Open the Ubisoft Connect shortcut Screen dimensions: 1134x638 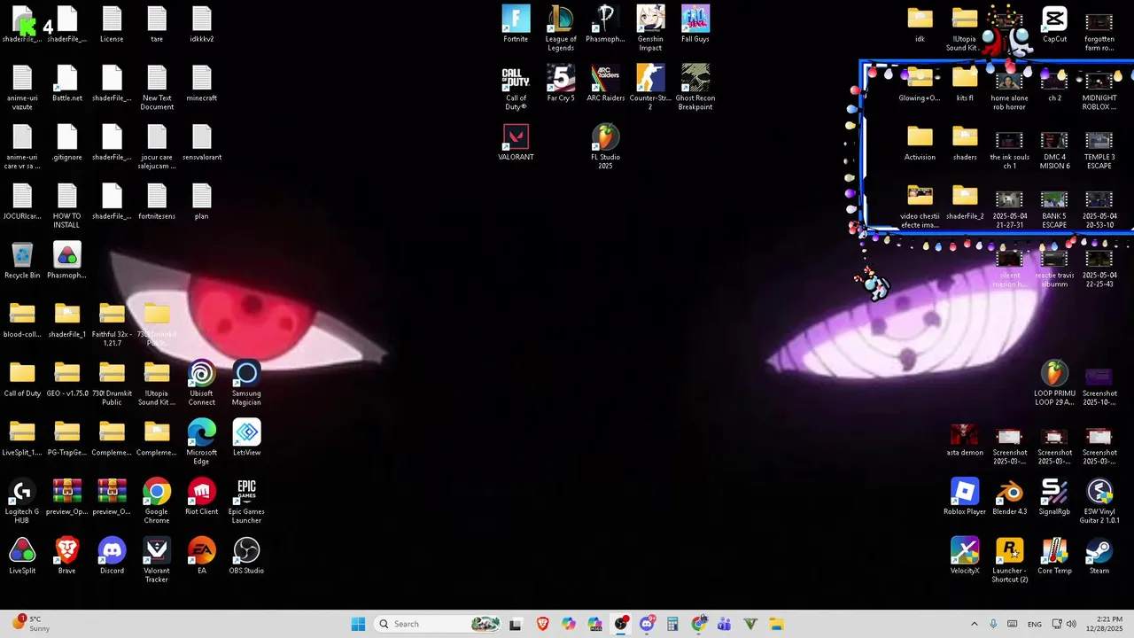[x=201, y=384]
